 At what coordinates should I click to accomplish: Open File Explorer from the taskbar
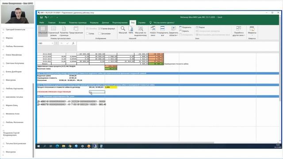pyautogui.click(x=64, y=146)
